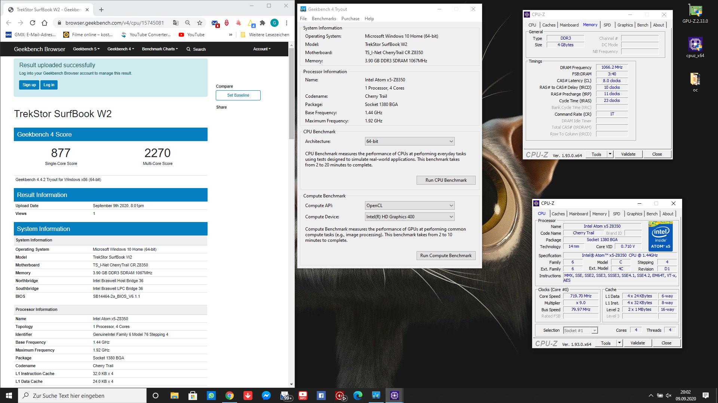Click the browser back arrow

9,23
